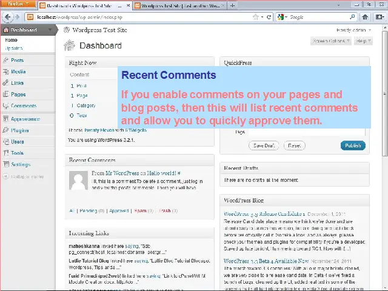Image resolution: width=388 pixels, height=291 pixels.
Task: Open the Help dropdown tab
Action: tap(363, 41)
